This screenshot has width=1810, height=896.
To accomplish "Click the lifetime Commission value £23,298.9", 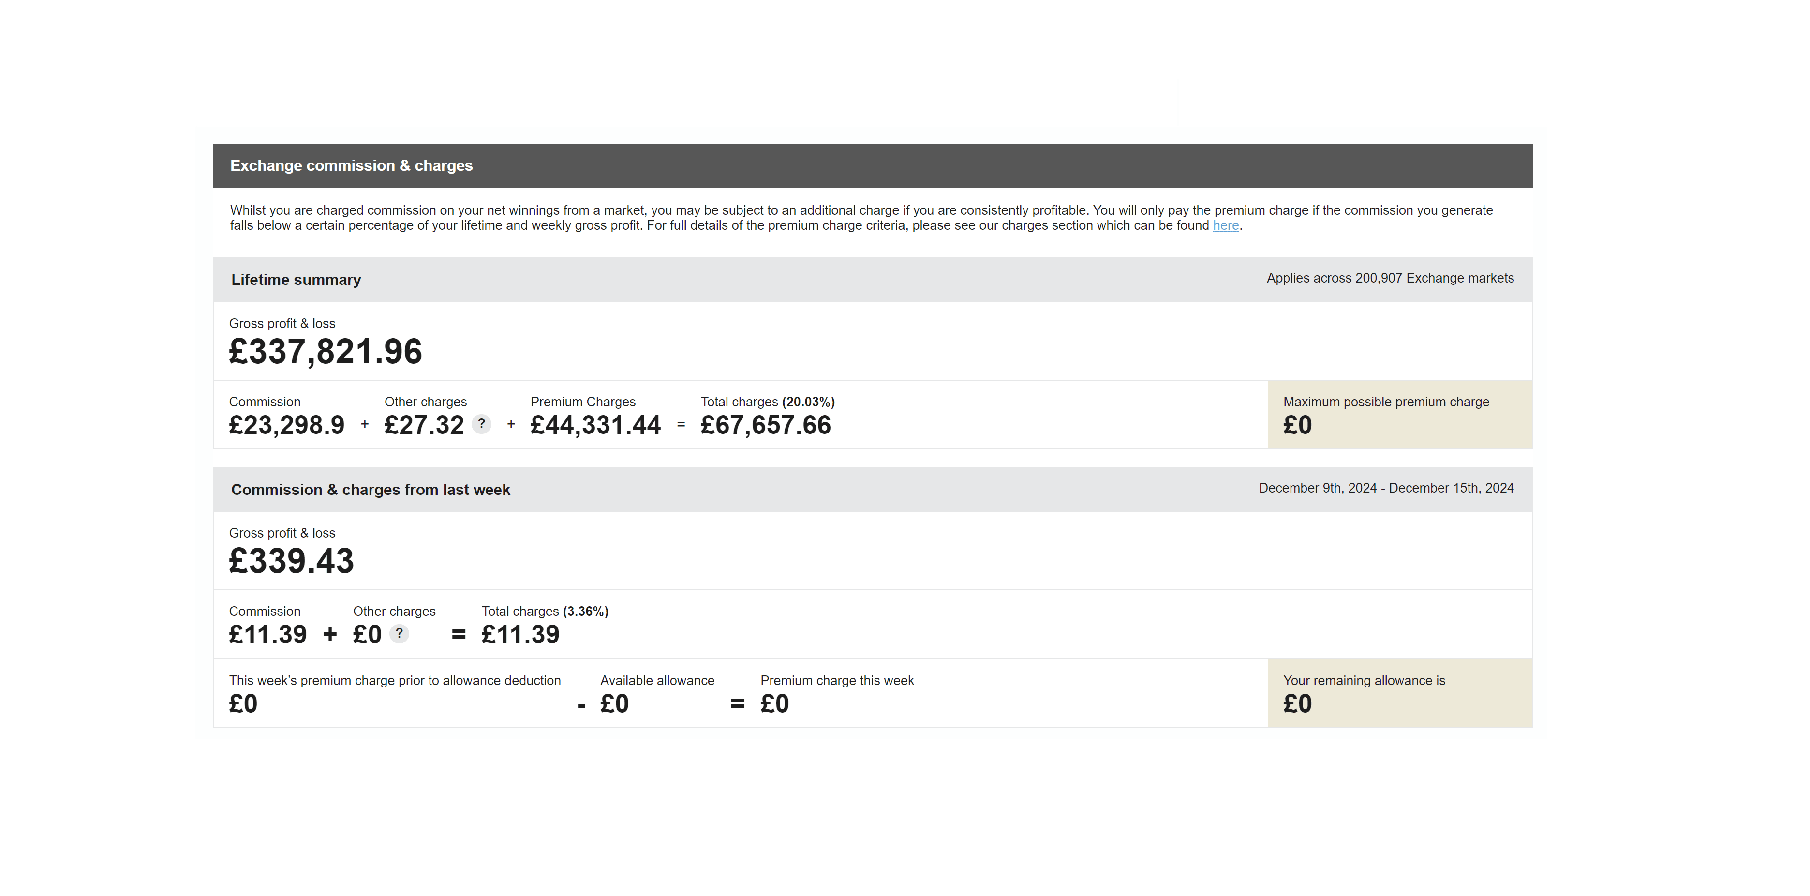I will pyautogui.click(x=287, y=425).
